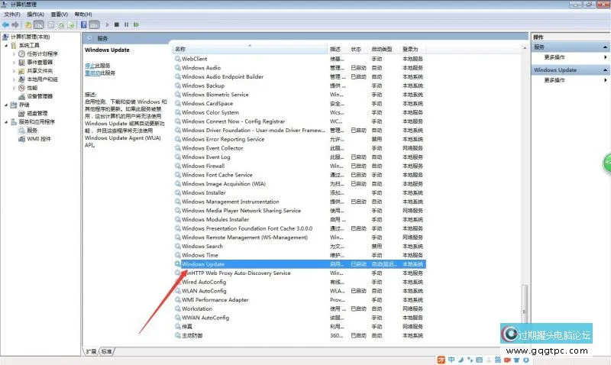Collapse the Windows Update section in Actions pane
Screen dimensions: 611x365
click(605, 70)
